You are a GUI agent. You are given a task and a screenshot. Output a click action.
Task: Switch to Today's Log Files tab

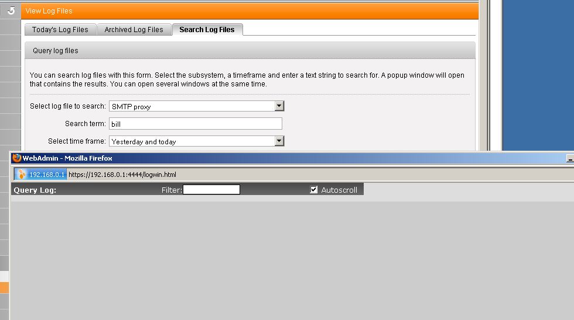click(x=60, y=30)
